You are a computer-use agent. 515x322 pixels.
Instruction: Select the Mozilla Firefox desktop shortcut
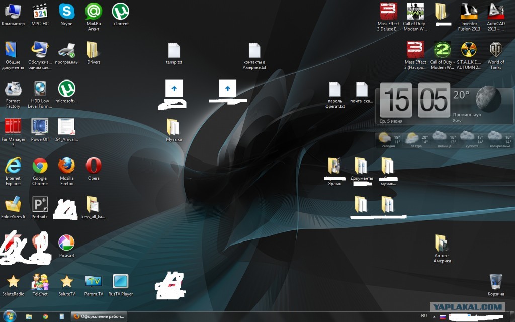(x=66, y=167)
